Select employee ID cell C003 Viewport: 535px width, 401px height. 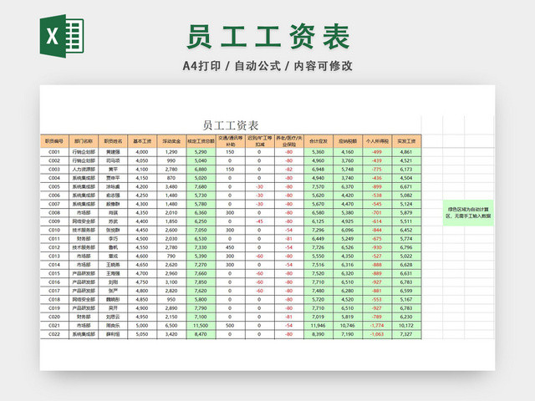click(x=54, y=170)
